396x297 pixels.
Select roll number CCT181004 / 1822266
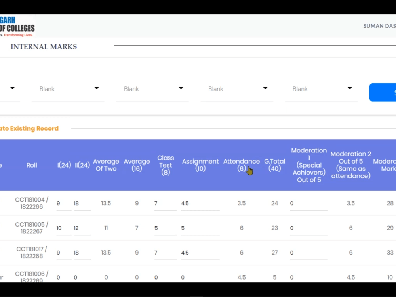(x=32, y=203)
